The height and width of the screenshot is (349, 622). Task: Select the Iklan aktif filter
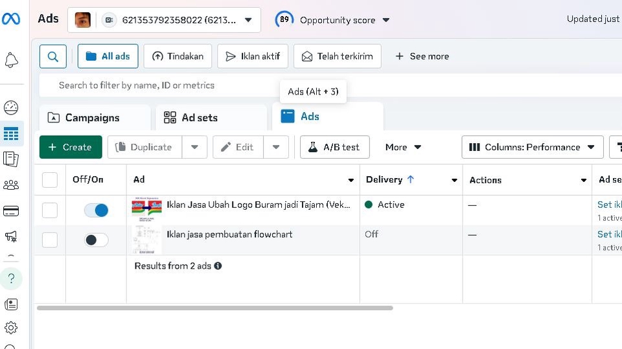[x=253, y=56]
